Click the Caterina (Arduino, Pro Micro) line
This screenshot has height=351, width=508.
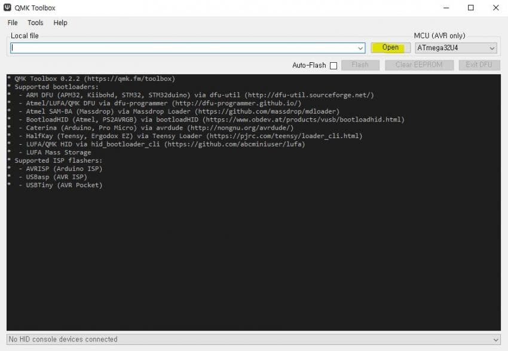pyautogui.click(x=160, y=128)
